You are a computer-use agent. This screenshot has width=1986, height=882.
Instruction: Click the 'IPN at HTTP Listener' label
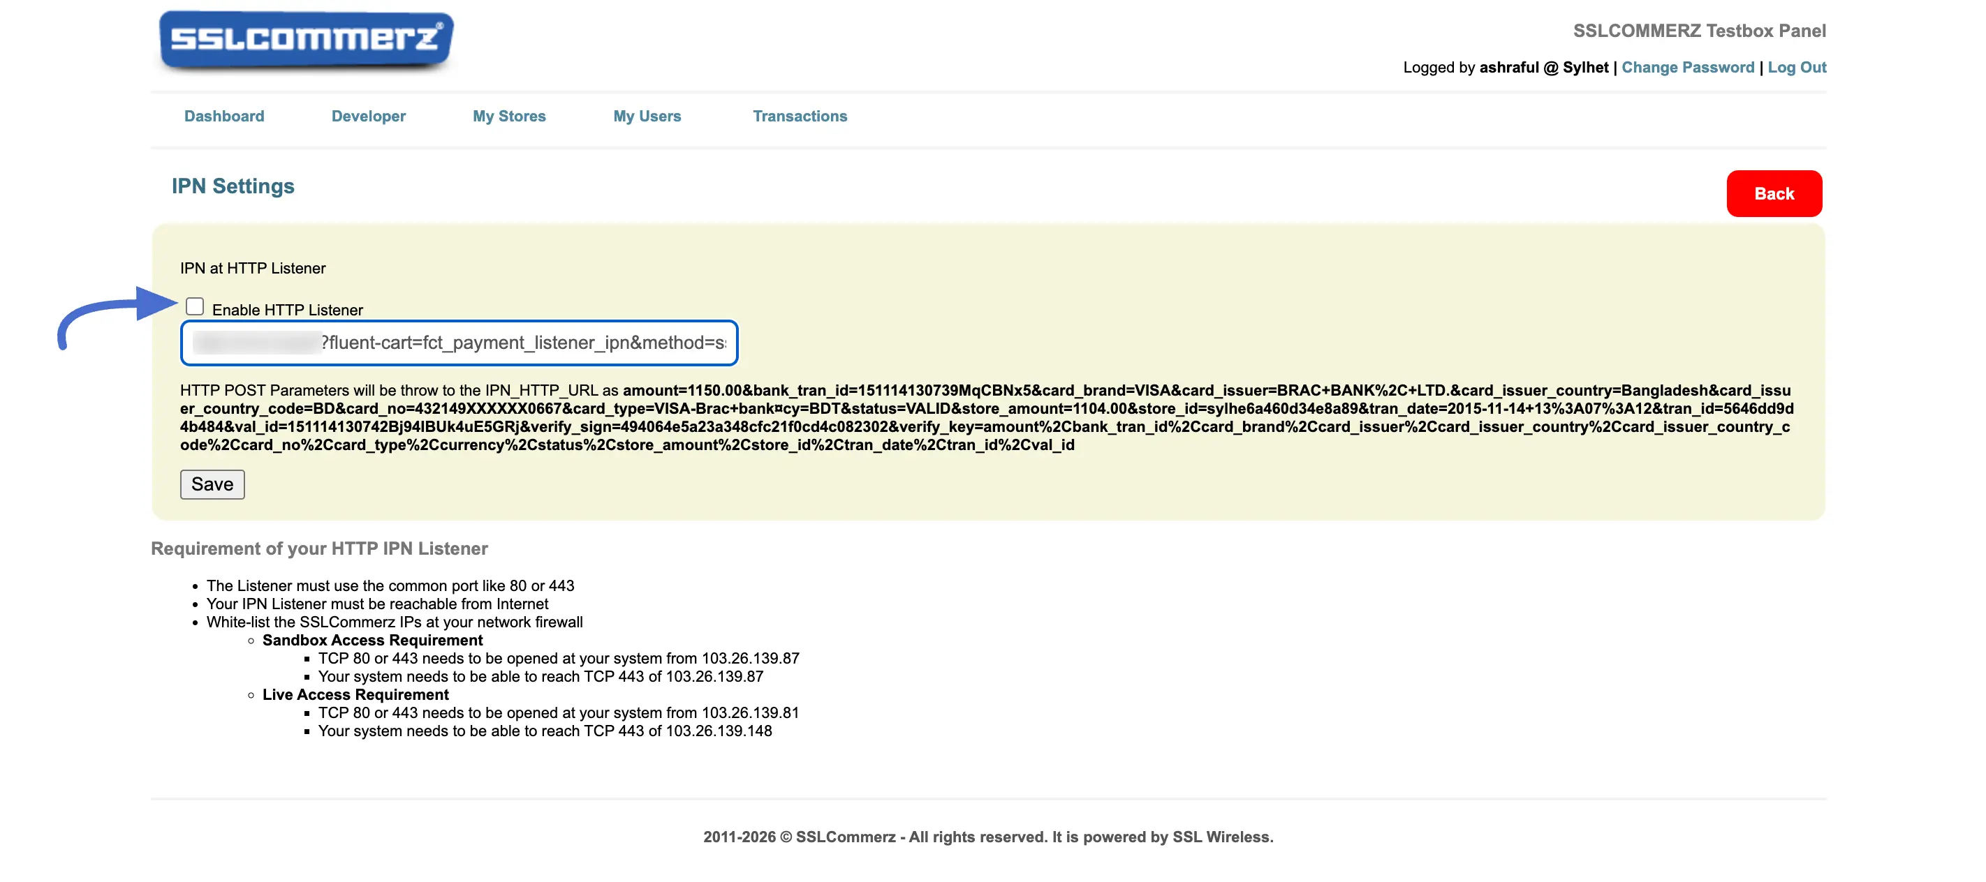pyautogui.click(x=253, y=268)
